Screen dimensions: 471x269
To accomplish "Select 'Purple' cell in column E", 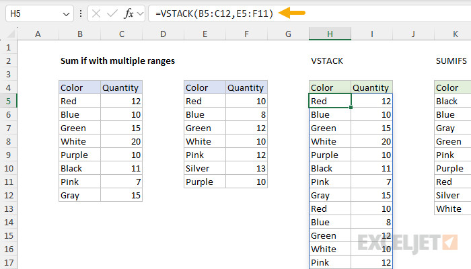I will pos(205,182).
